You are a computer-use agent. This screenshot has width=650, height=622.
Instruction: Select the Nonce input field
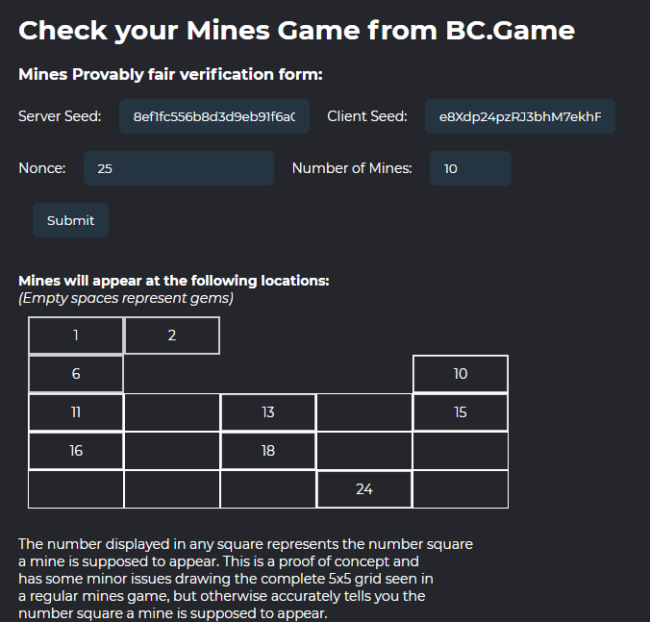click(x=178, y=168)
